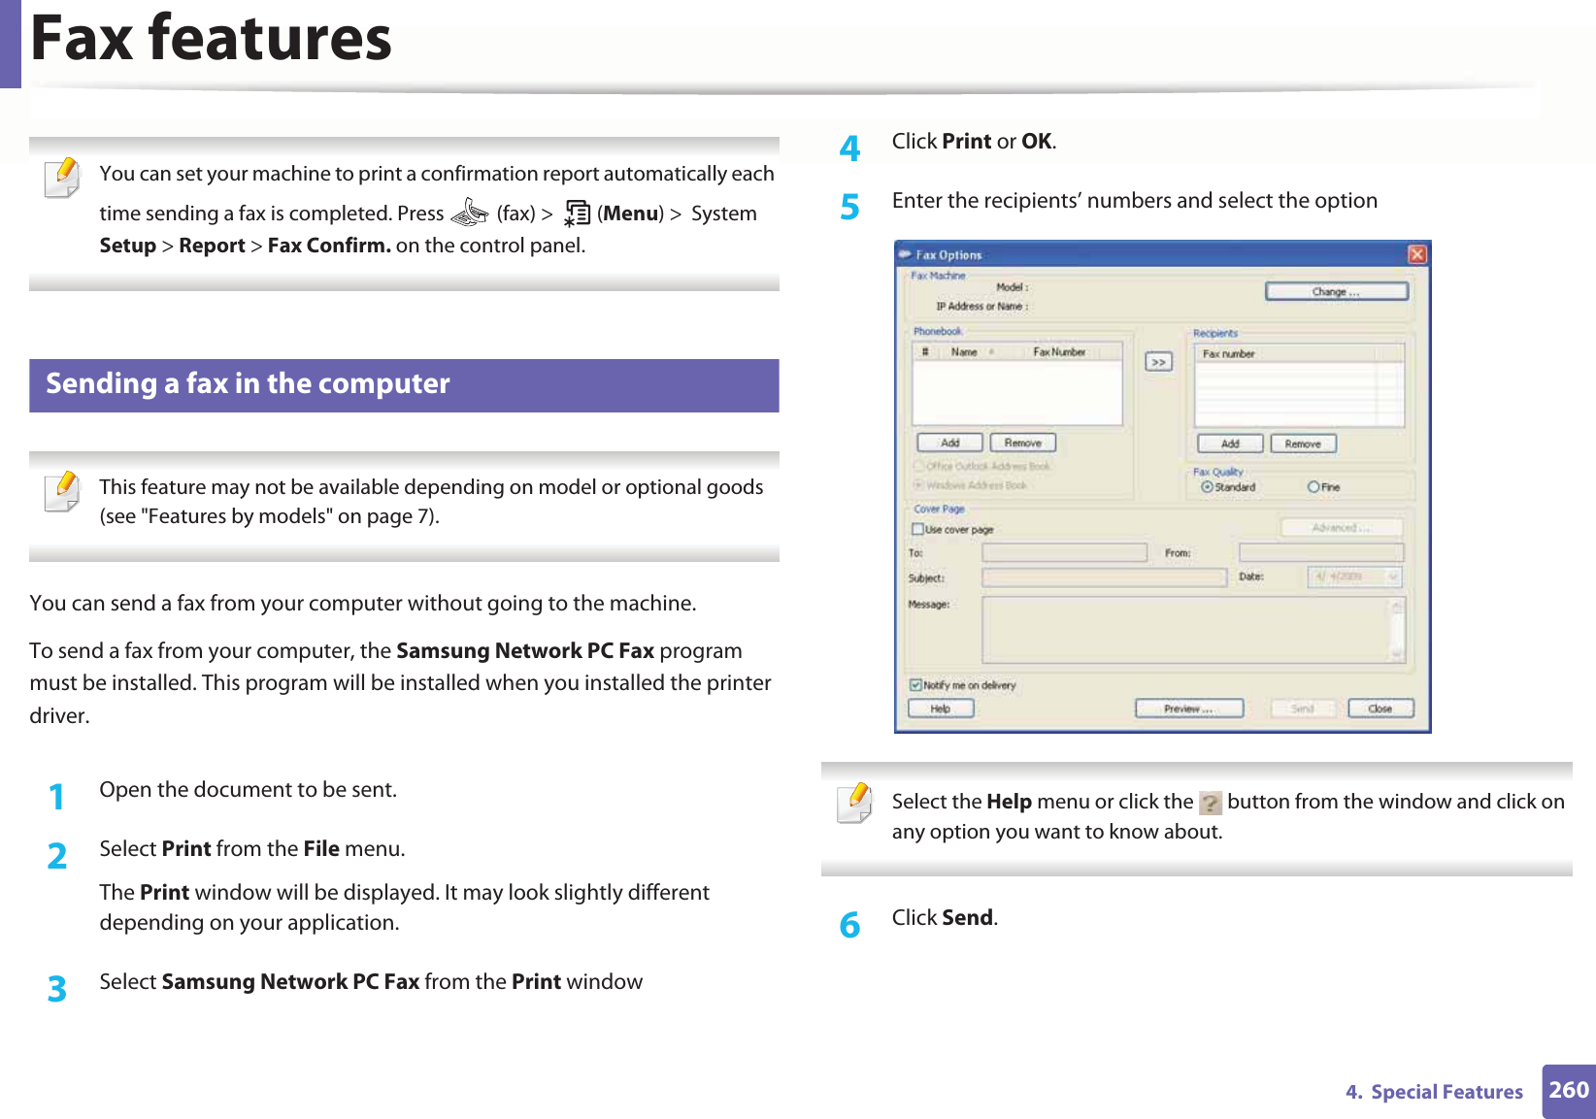Click the page number 260
Viewport: 1596px width, 1119px height.
pyautogui.click(x=1569, y=1090)
